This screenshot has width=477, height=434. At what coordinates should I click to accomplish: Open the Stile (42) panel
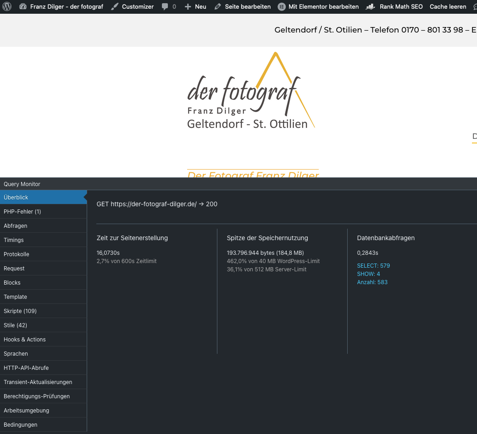[43, 325]
